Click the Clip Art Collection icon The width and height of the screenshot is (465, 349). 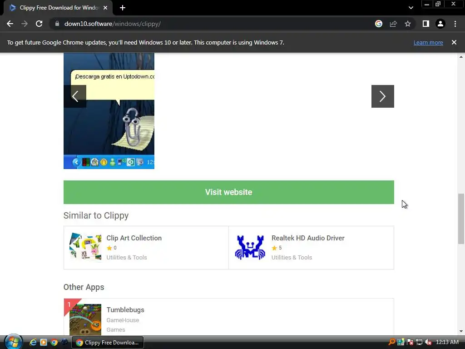85,247
